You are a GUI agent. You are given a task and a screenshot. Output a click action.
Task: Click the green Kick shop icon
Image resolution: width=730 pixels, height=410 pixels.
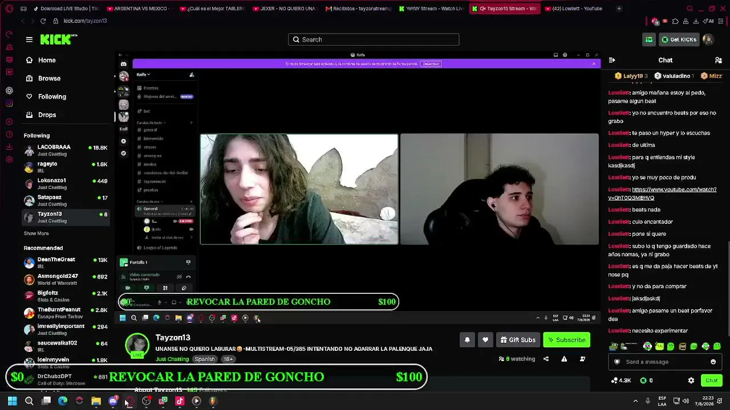pos(649,39)
